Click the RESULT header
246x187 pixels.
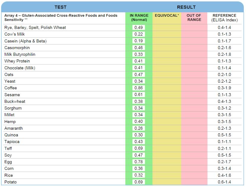[186, 7]
